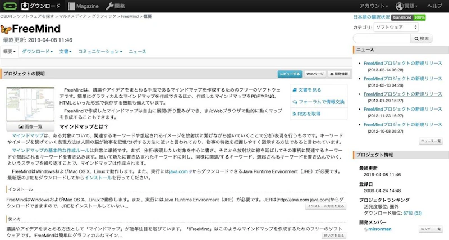Open the FreeMind screenshot thumbnail

point(30,105)
